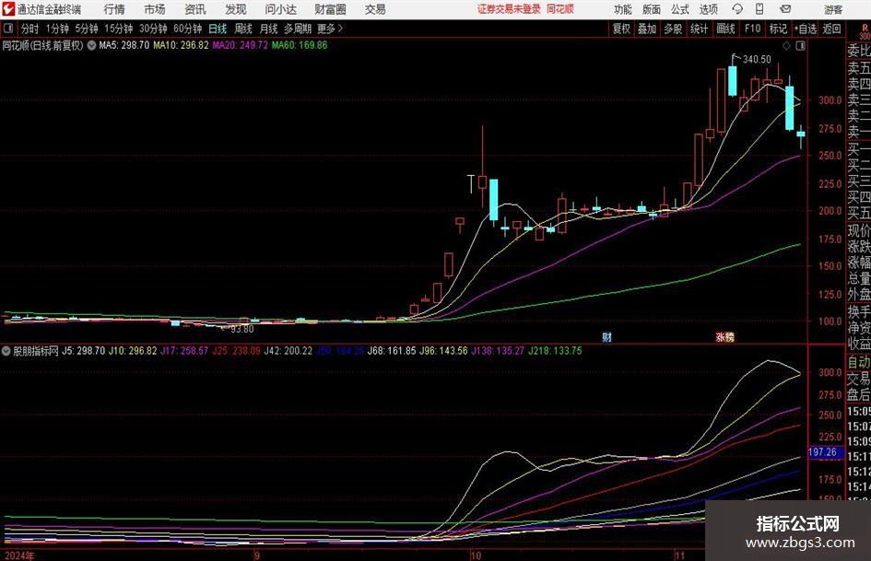The height and width of the screenshot is (561, 871).
Task: Click the 股朋指标网 indicator name
Action: coord(36,351)
